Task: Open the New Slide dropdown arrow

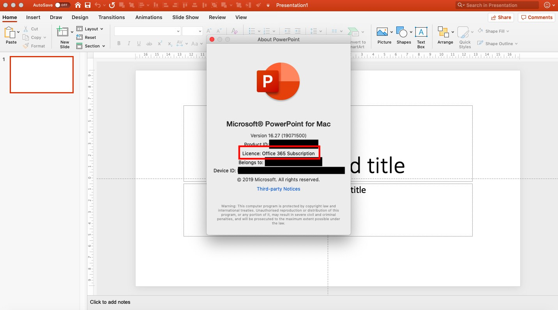Action: coord(72,32)
